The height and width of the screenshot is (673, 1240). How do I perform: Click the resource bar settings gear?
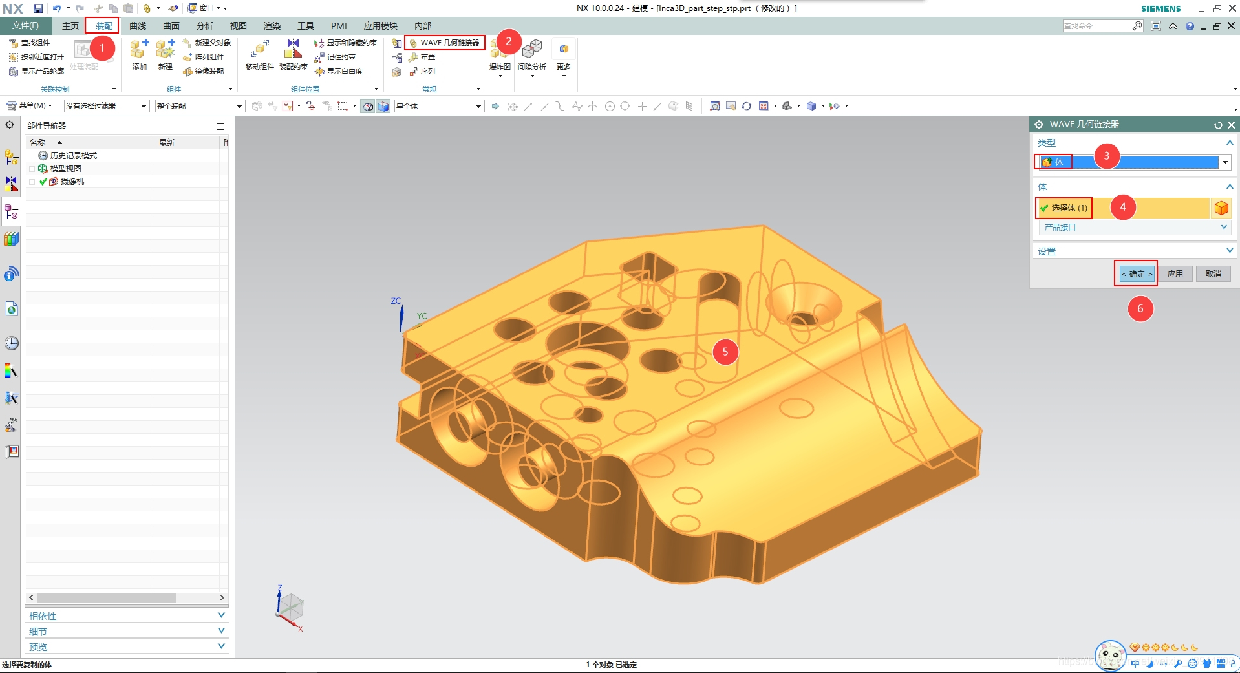point(10,125)
